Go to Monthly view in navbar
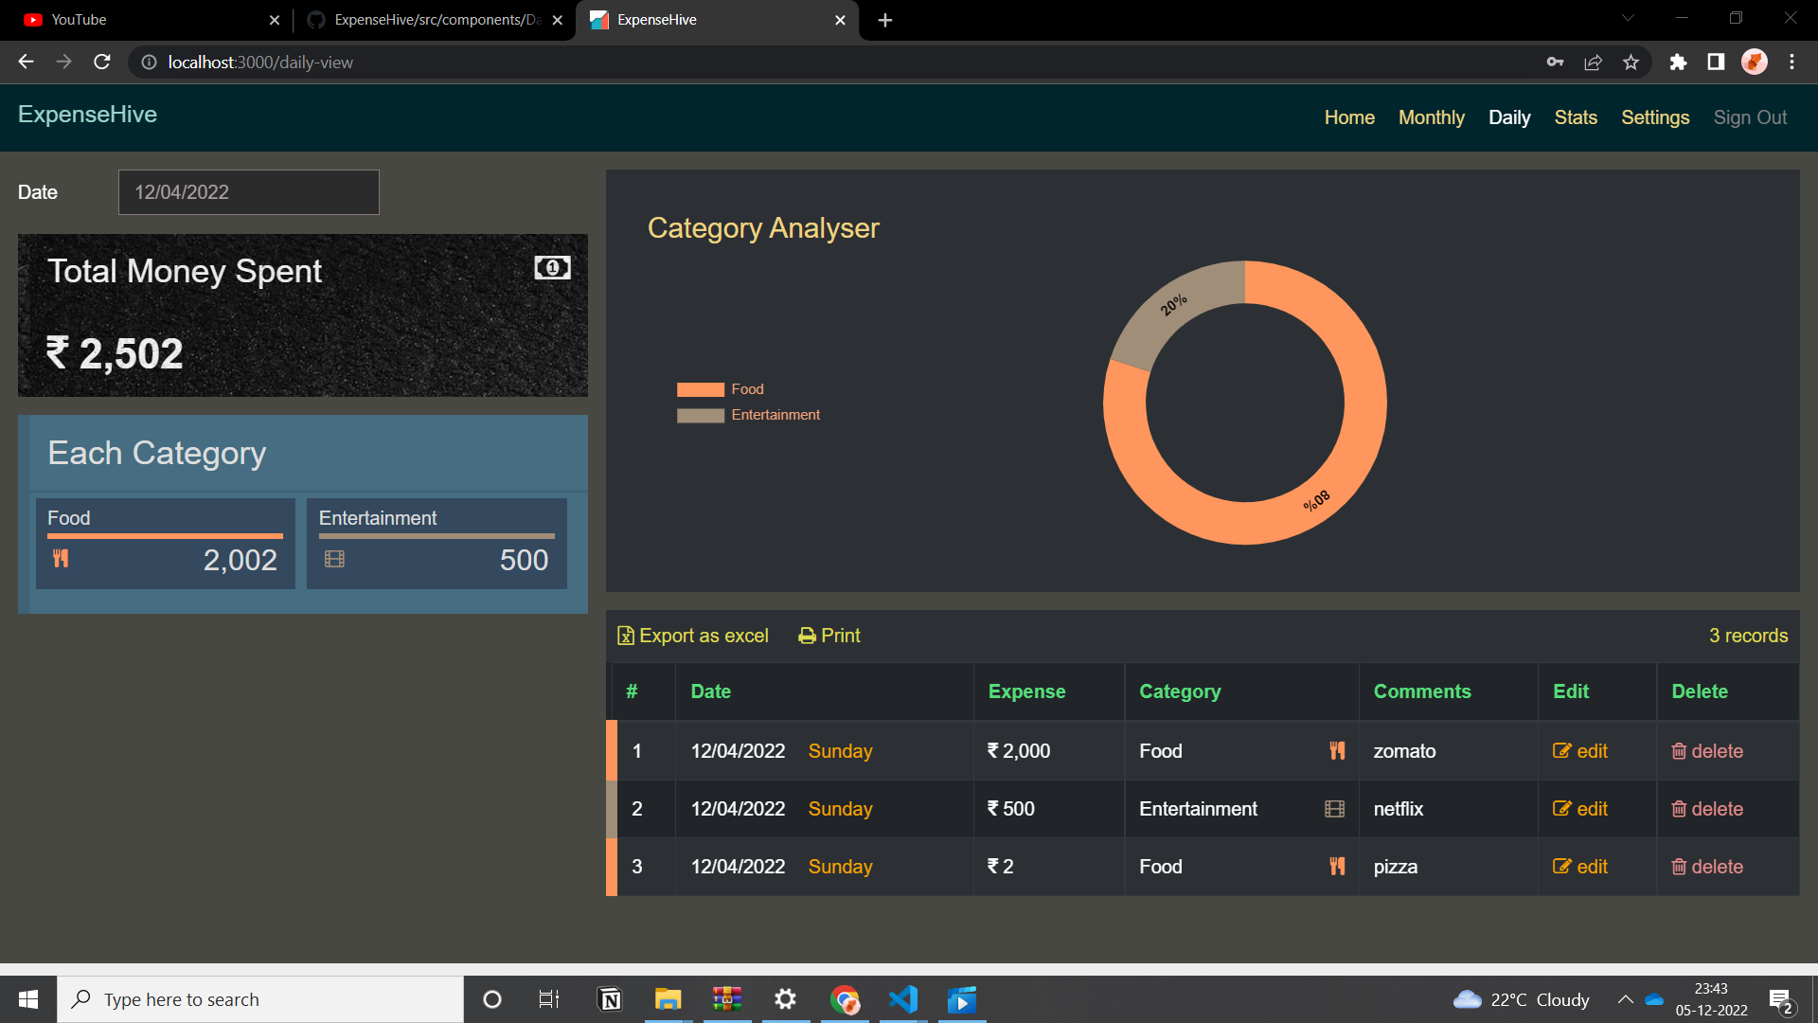Screen dimensions: 1818x1023 pyautogui.click(x=1431, y=117)
